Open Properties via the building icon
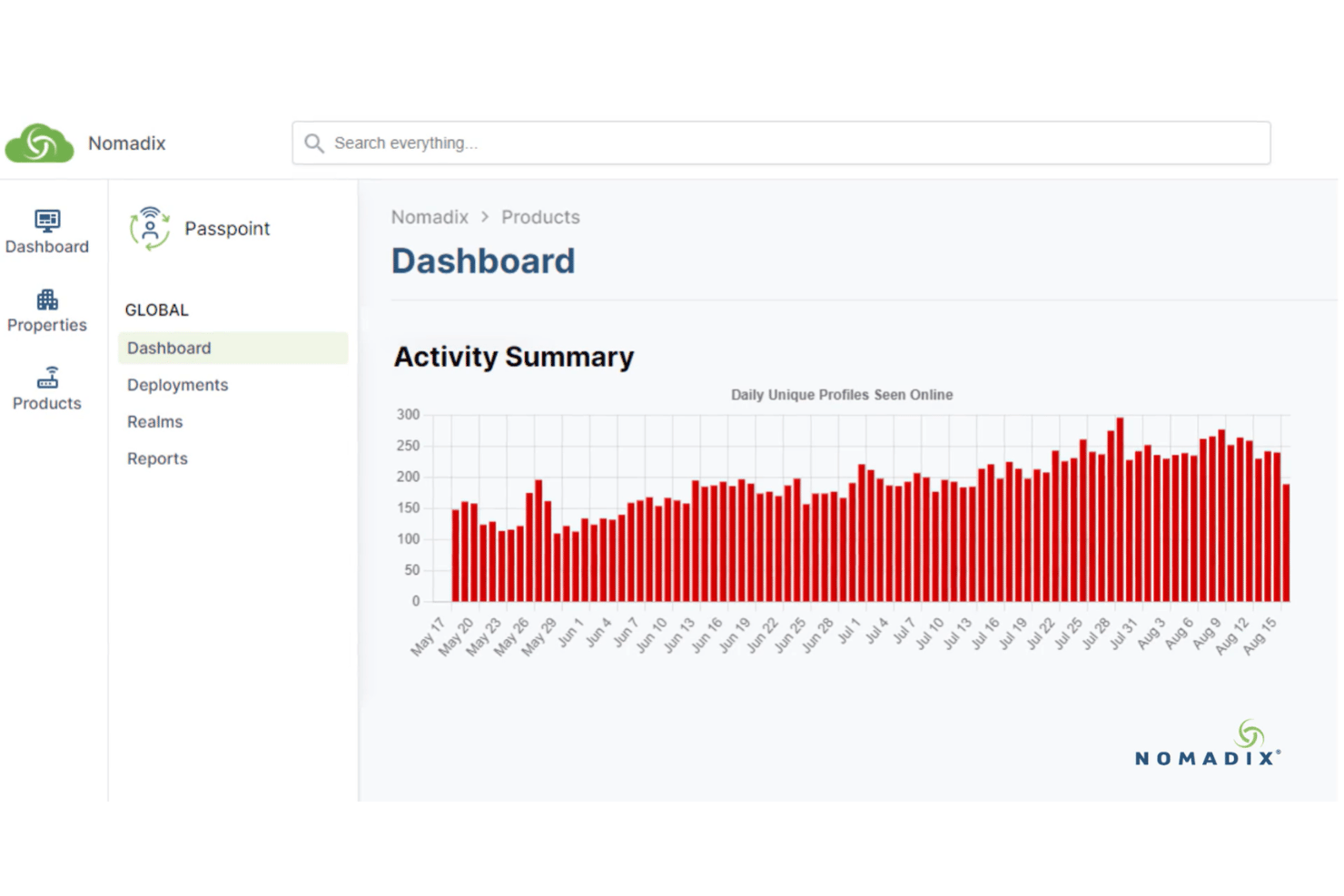The height and width of the screenshot is (896, 1344). point(47,300)
